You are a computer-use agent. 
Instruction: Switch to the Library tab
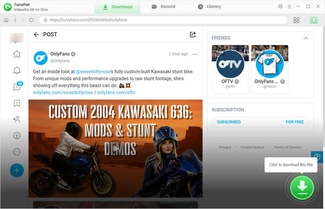(209, 7)
